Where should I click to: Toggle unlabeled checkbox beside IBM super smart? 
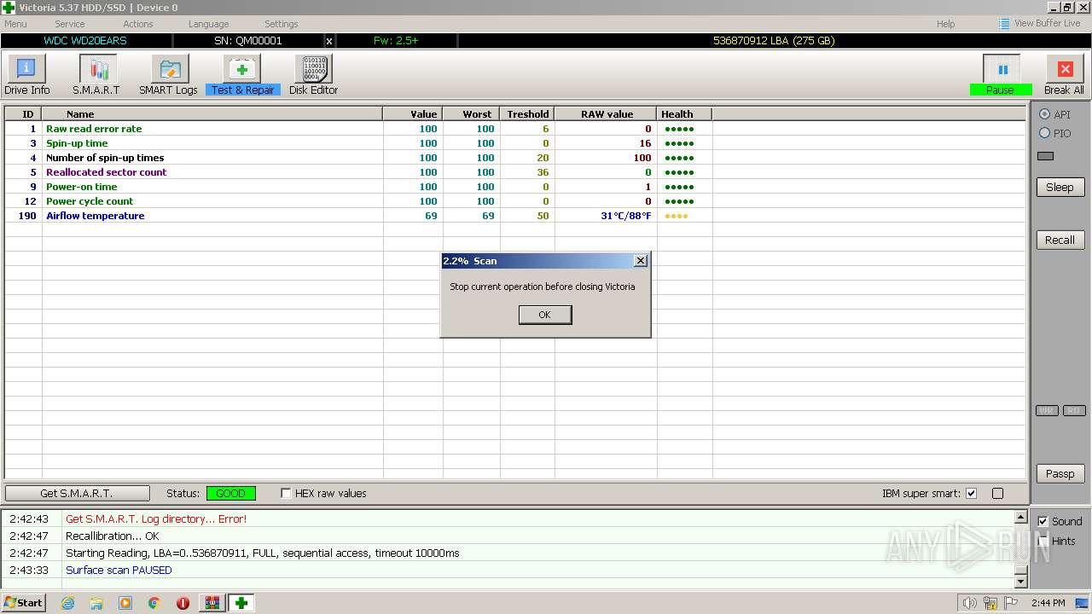pos(997,493)
